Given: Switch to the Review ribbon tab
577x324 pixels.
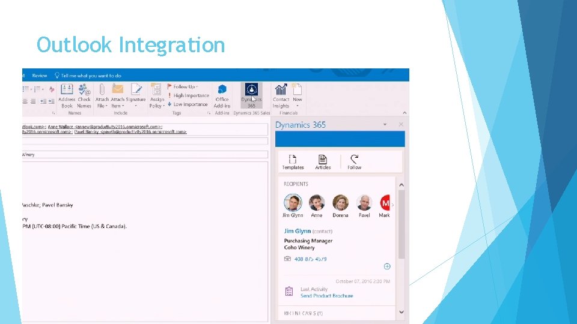Looking at the screenshot, I should 40,76.
